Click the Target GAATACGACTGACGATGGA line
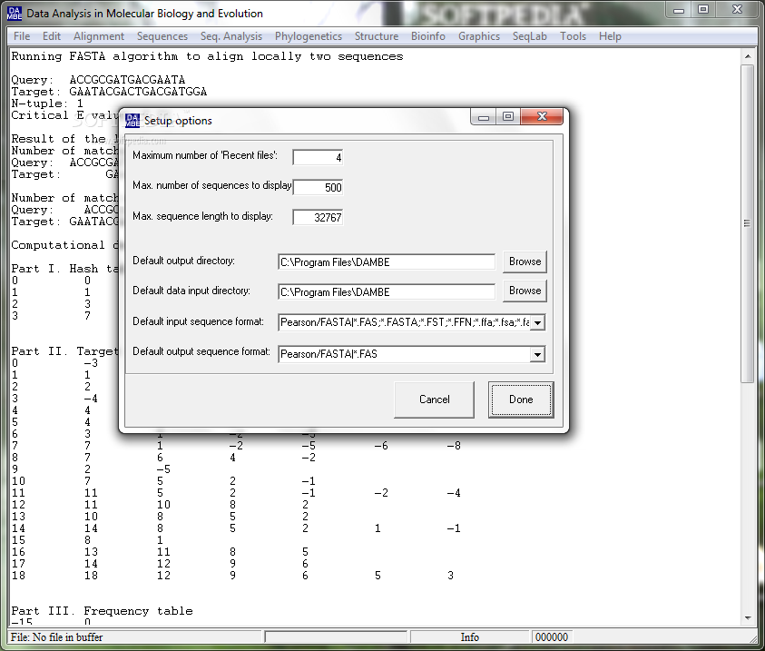The height and width of the screenshot is (651, 765). [x=109, y=92]
